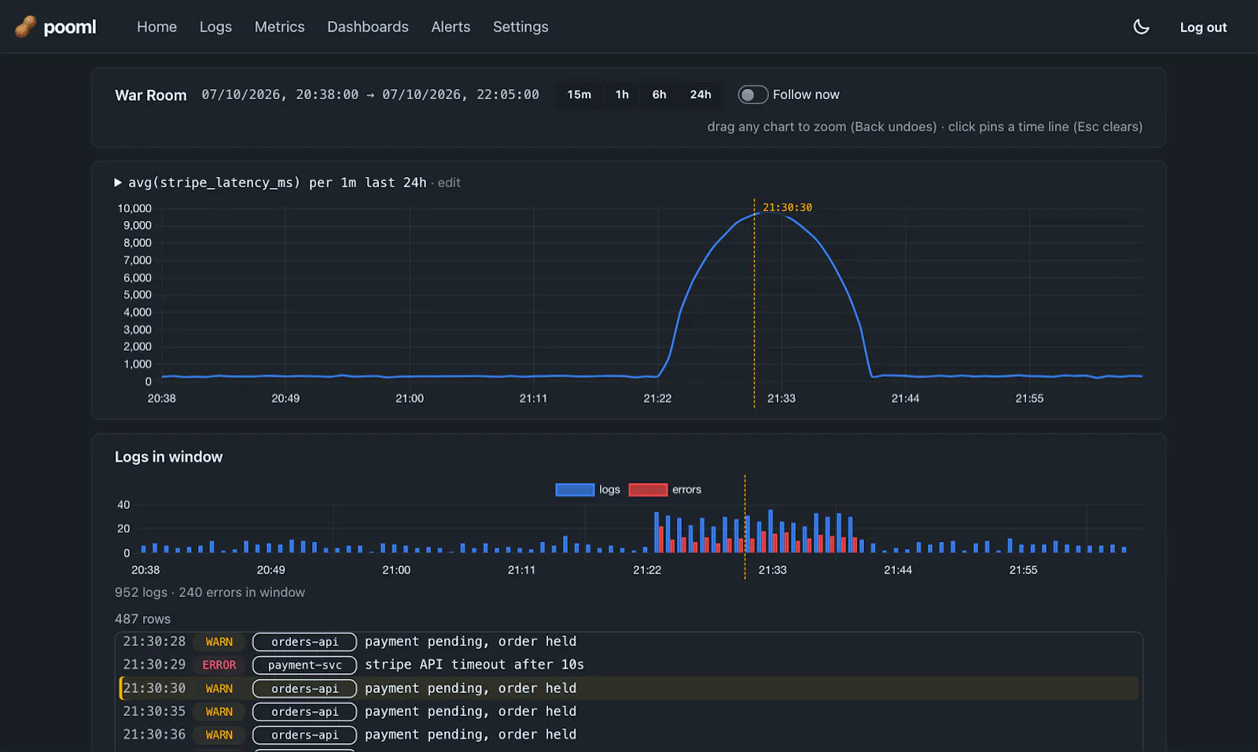The height and width of the screenshot is (752, 1258).
Task: Select the highlighted 21:30:30 log row
Action: point(629,688)
